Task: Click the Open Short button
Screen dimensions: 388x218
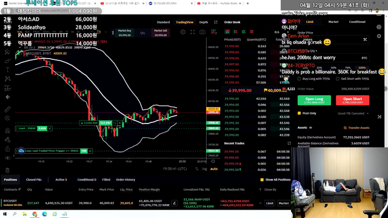Action: coord(353,100)
